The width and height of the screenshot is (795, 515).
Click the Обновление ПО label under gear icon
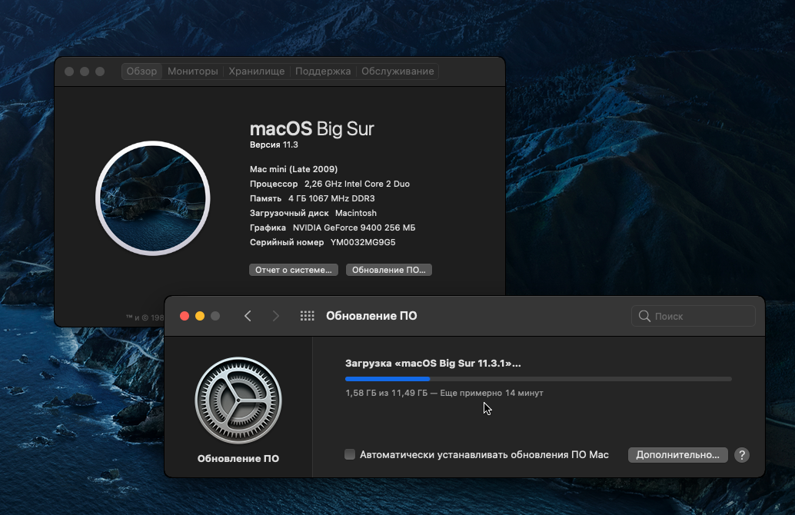238,459
